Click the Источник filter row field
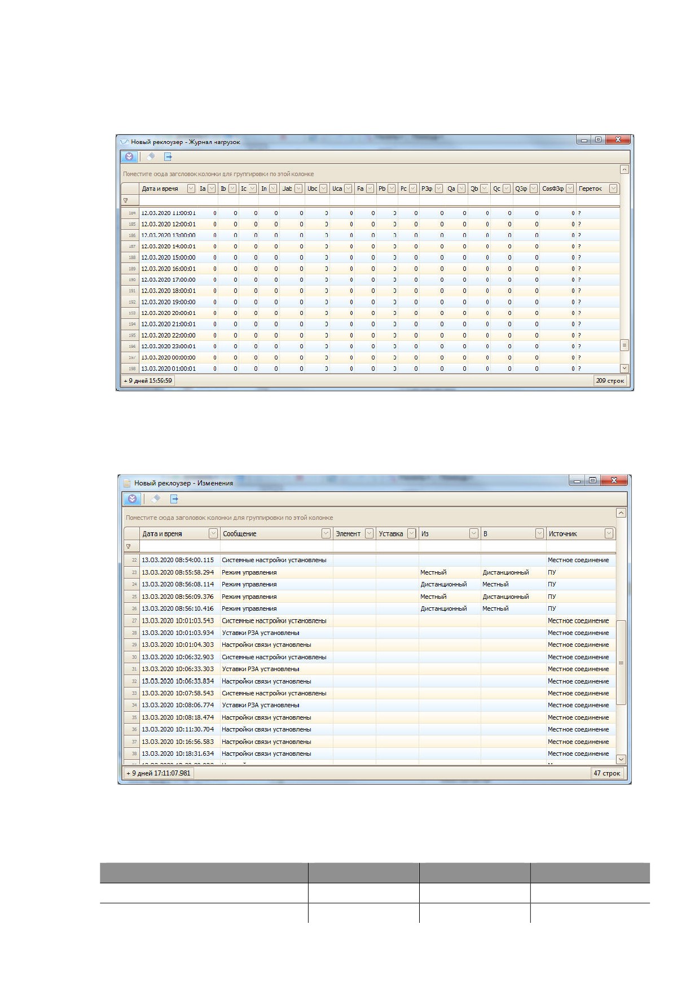Viewport: 699px width, 990px height. tap(581, 546)
